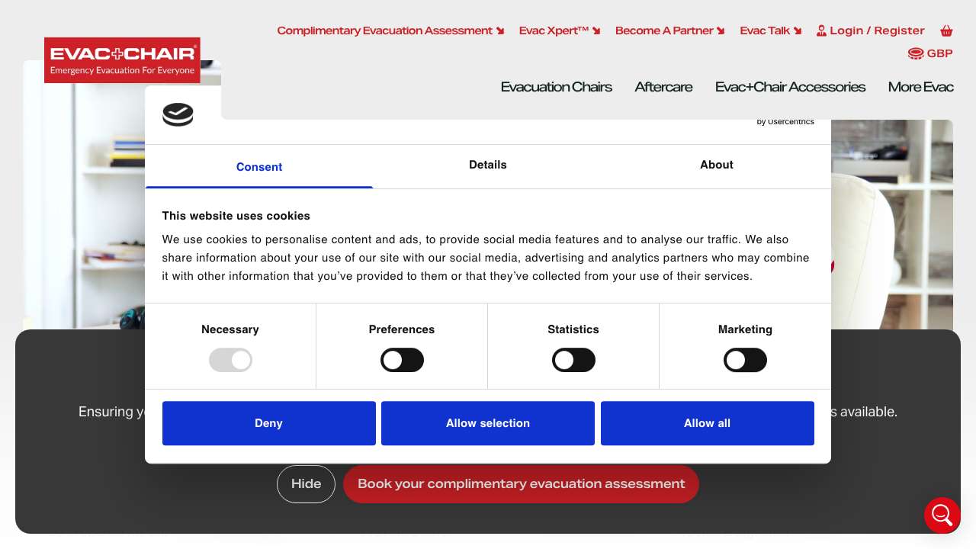Screen dimensions: 976x549
Task: Hide the evacuation assessment banner
Action: coord(306,484)
